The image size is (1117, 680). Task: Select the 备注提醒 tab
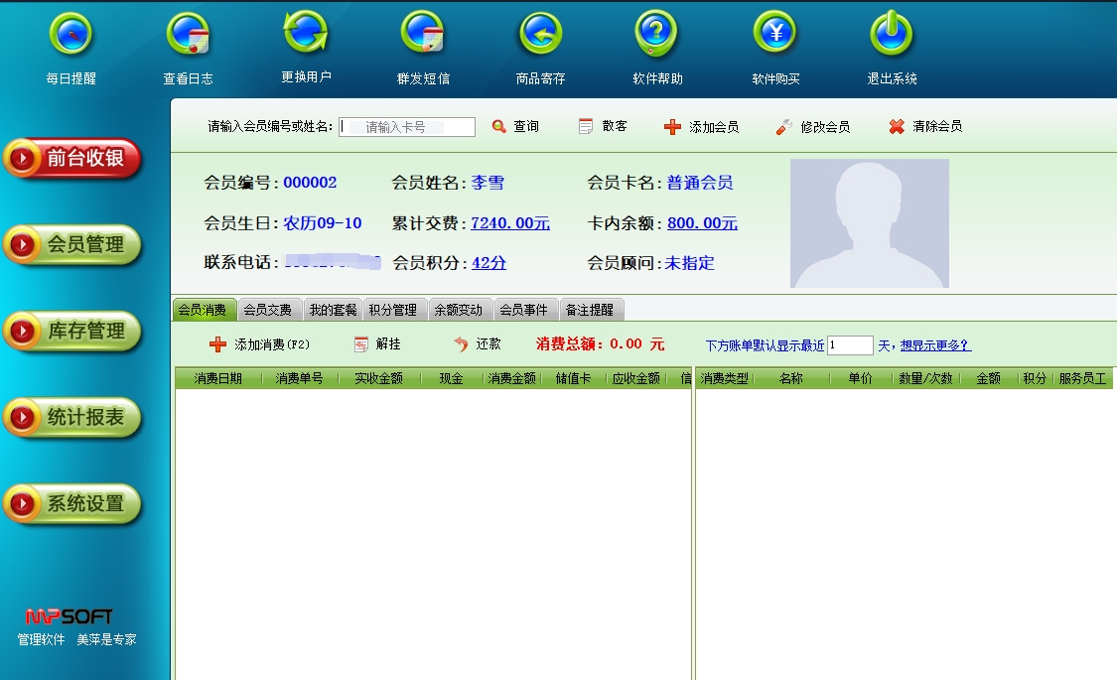591,310
